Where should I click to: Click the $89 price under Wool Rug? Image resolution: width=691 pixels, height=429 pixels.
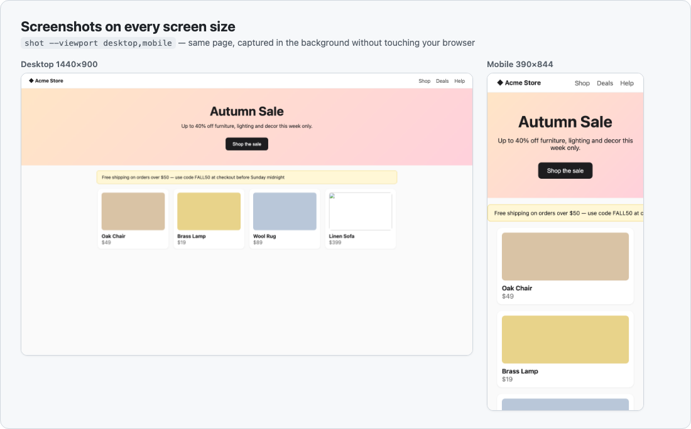point(258,243)
